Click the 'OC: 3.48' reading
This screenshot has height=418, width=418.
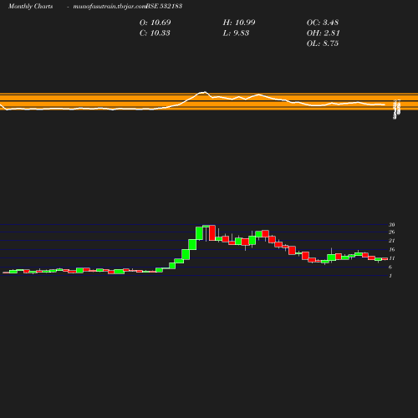pyautogui.click(x=323, y=23)
